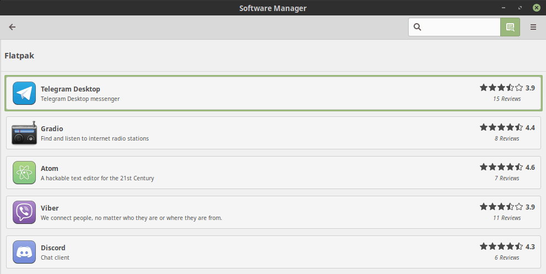The height and width of the screenshot is (274, 546).
Task: Toggle search in descriptions button
Action: click(510, 27)
